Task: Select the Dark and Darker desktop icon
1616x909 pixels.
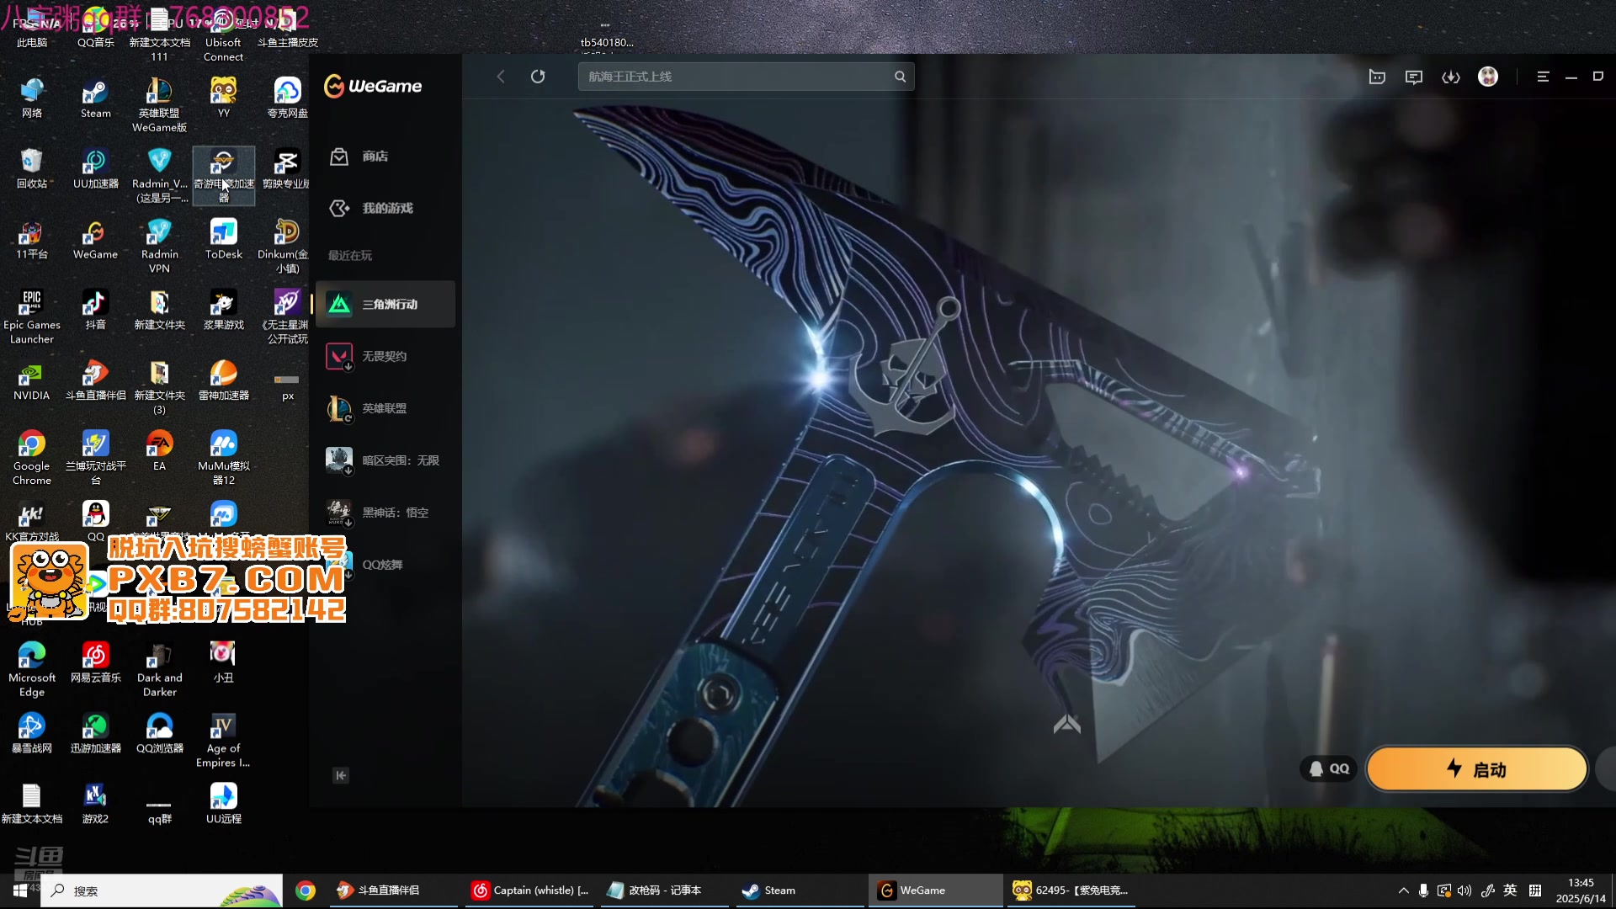Action: point(159,670)
